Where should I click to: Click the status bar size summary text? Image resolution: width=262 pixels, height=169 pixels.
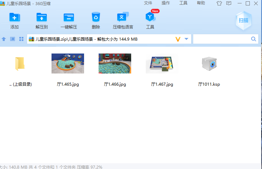tap(51, 167)
